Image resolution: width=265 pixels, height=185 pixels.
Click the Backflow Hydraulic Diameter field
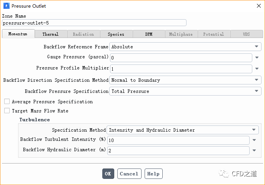[178, 151]
